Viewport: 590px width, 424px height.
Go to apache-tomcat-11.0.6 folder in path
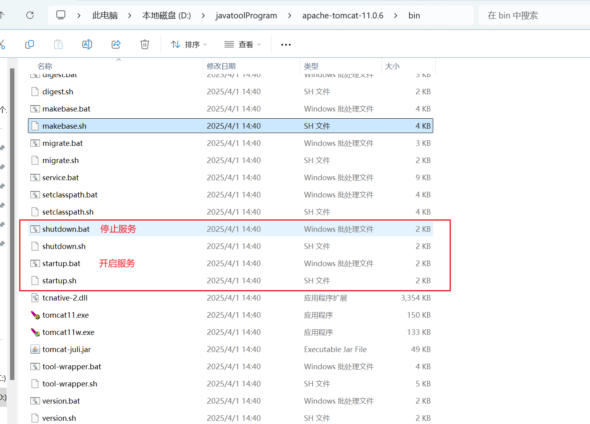point(343,16)
